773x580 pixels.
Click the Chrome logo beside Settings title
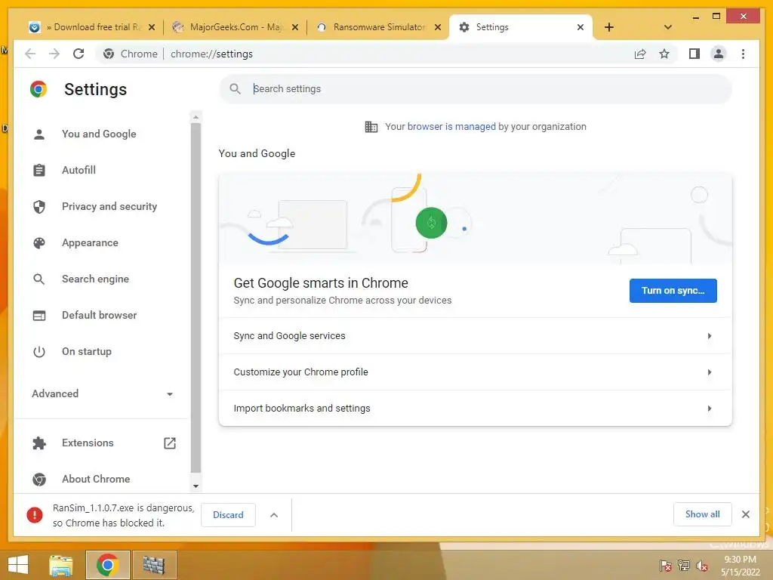tap(38, 89)
